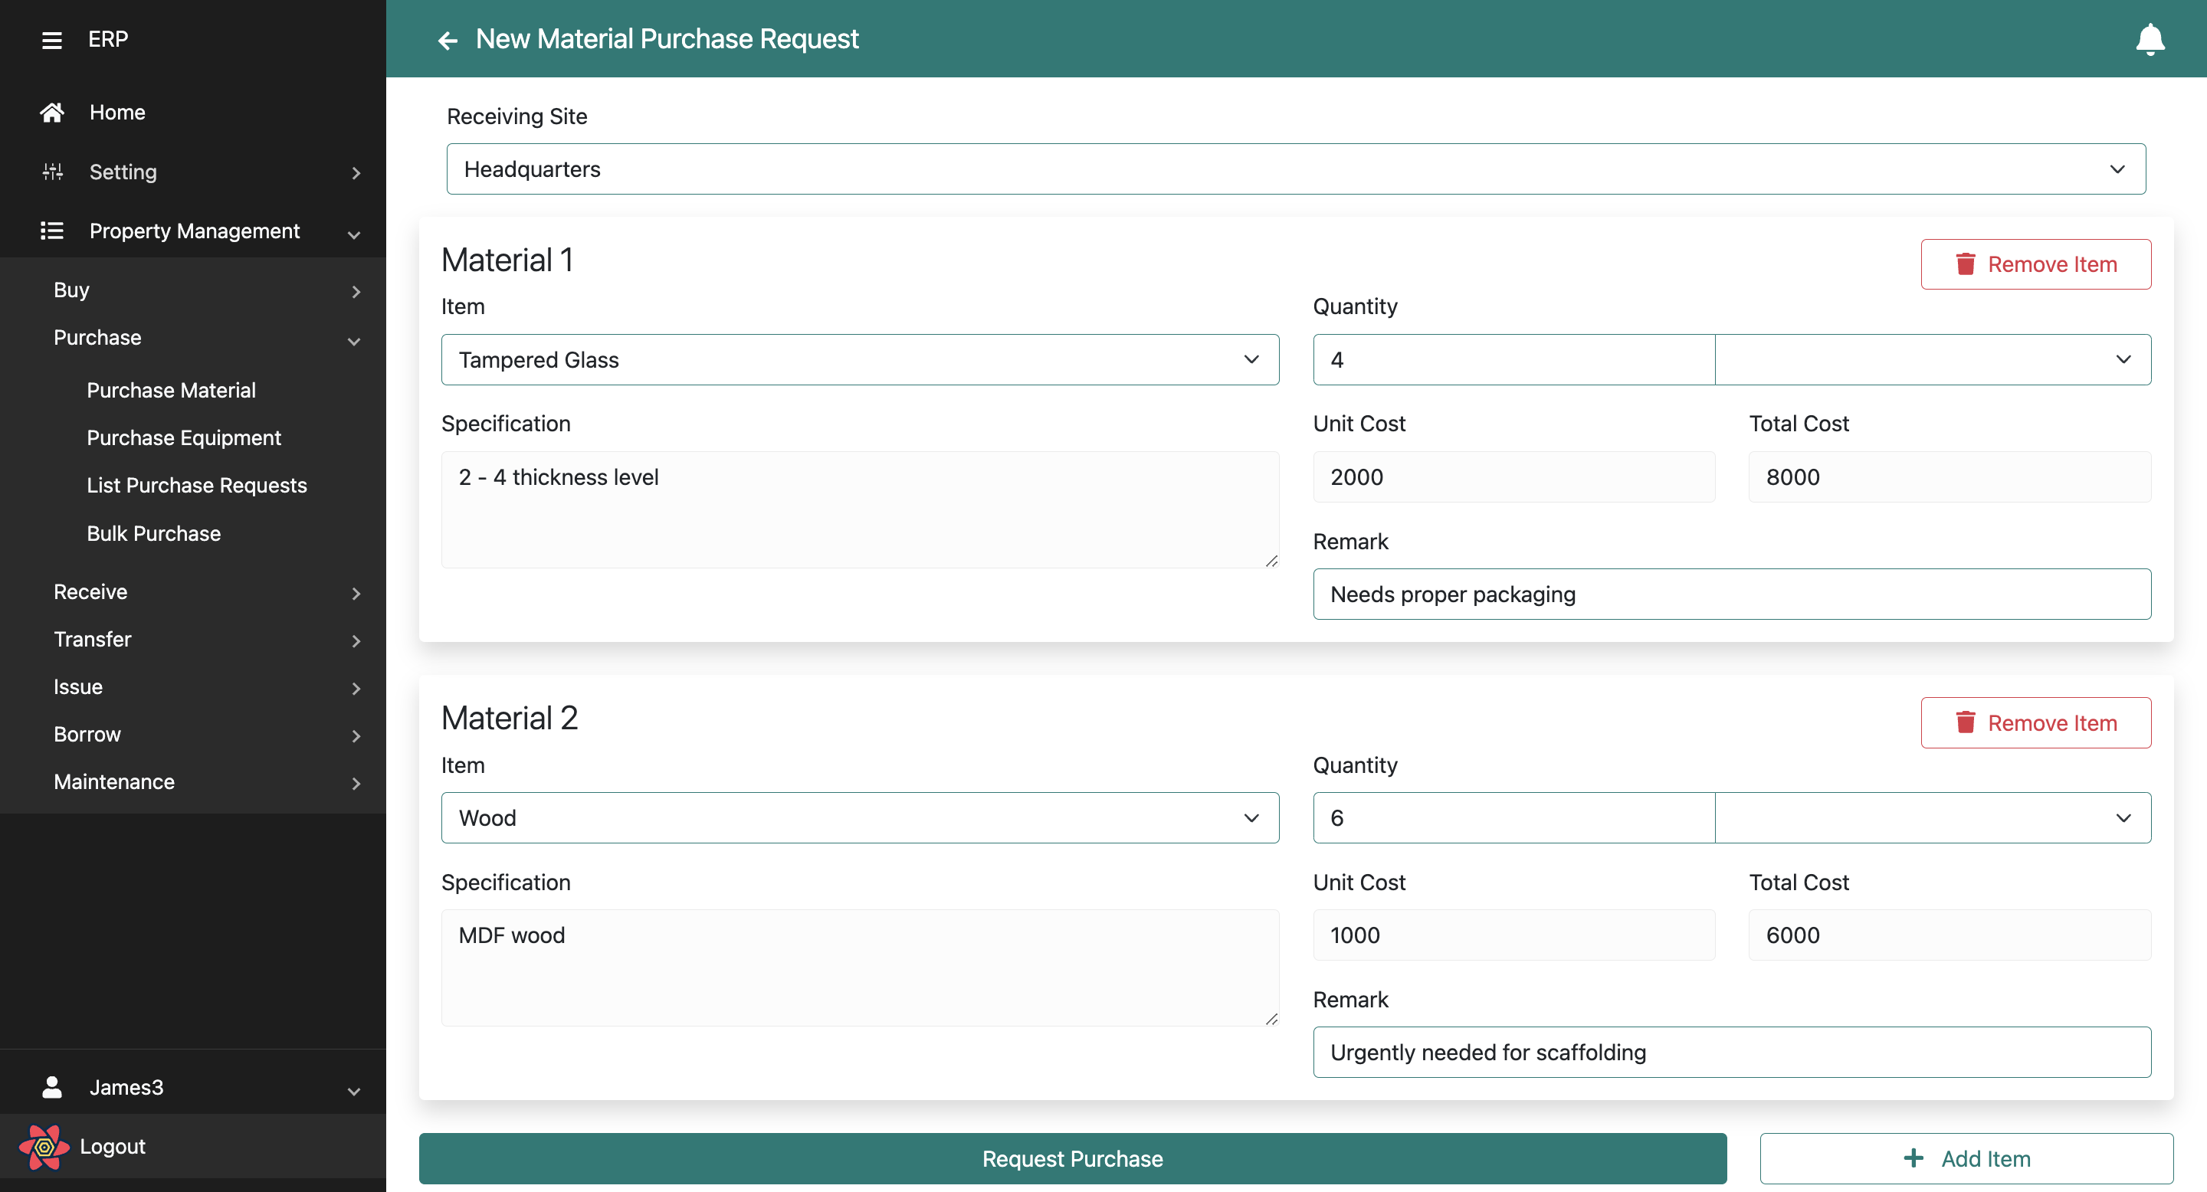Expand the Buy submenu
This screenshot has width=2207, height=1192.
pyautogui.click(x=356, y=292)
